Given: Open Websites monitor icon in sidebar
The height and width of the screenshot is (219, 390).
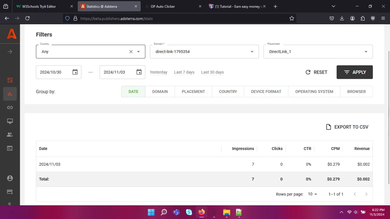Looking at the screenshot, I should click(x=10, y=121).
